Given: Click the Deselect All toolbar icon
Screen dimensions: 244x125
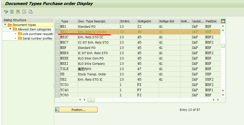Looking at the screenshot, I should pyautogui.click(x=24, y=12).
